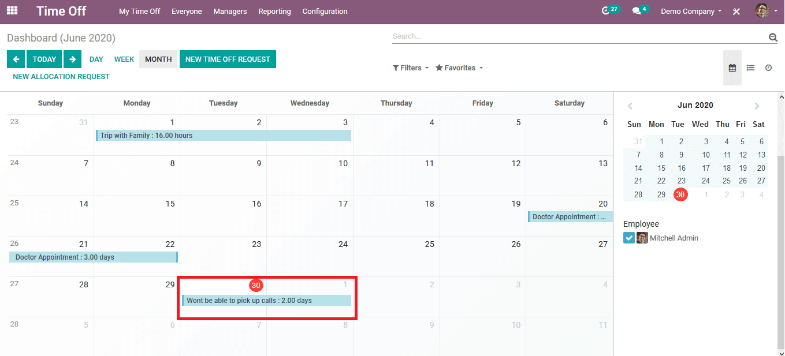Viewport: 785px width, 356px height.
Task: Click the search magnifier icon
Action: (773, 38)
